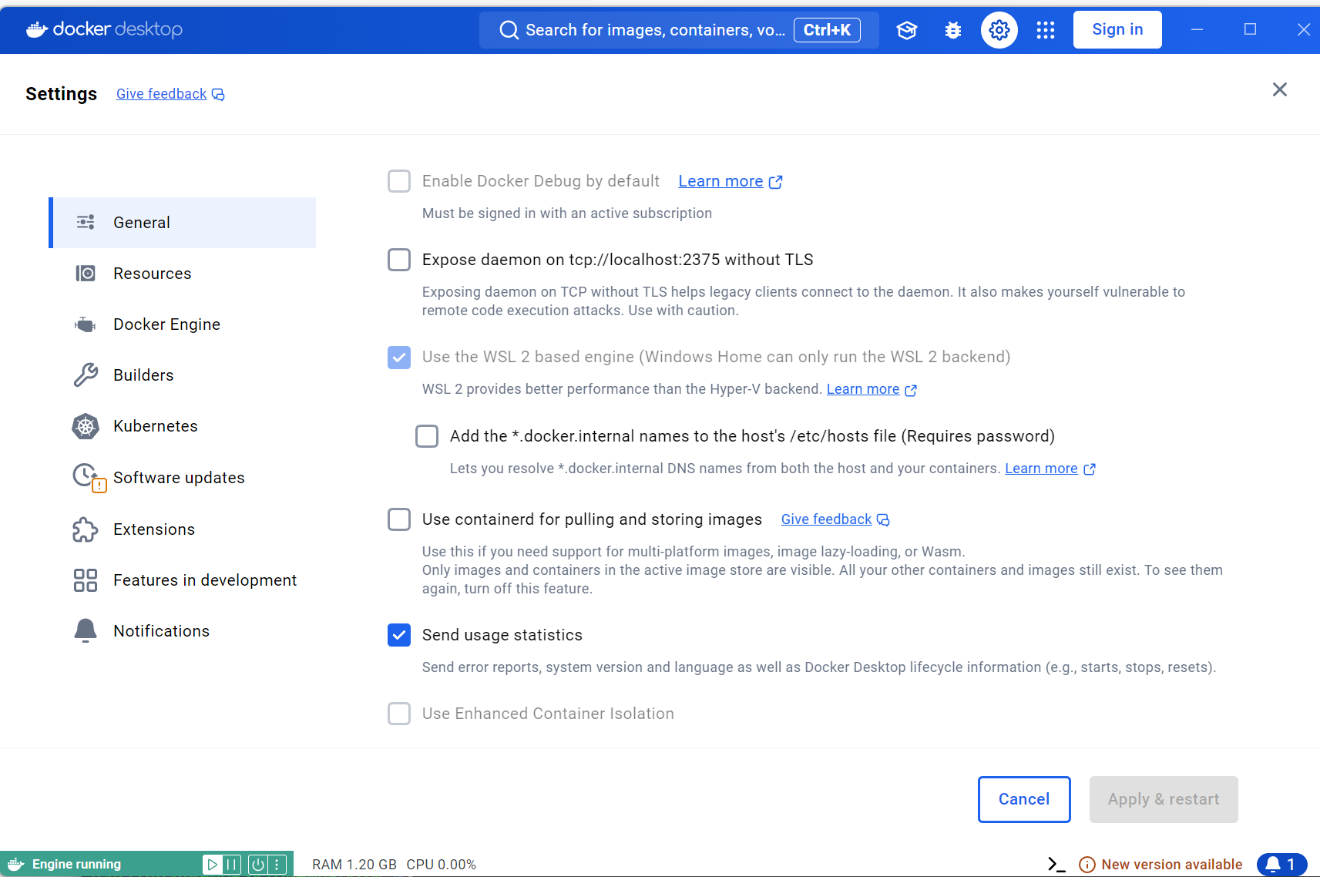Open the Notifications settings tab

[183, 631]
